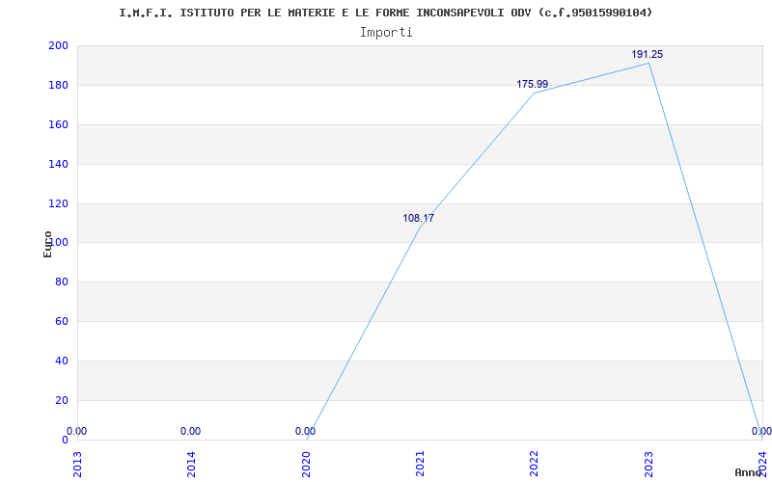Click the 160 y-axis value

[x=58, y=124]
